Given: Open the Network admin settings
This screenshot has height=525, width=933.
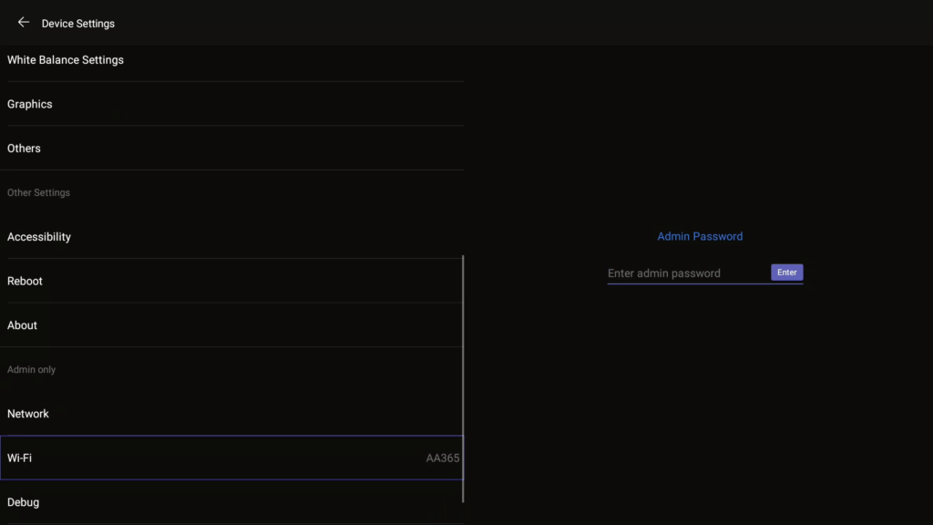Looking at the screenshot, I should click(232, 414).
